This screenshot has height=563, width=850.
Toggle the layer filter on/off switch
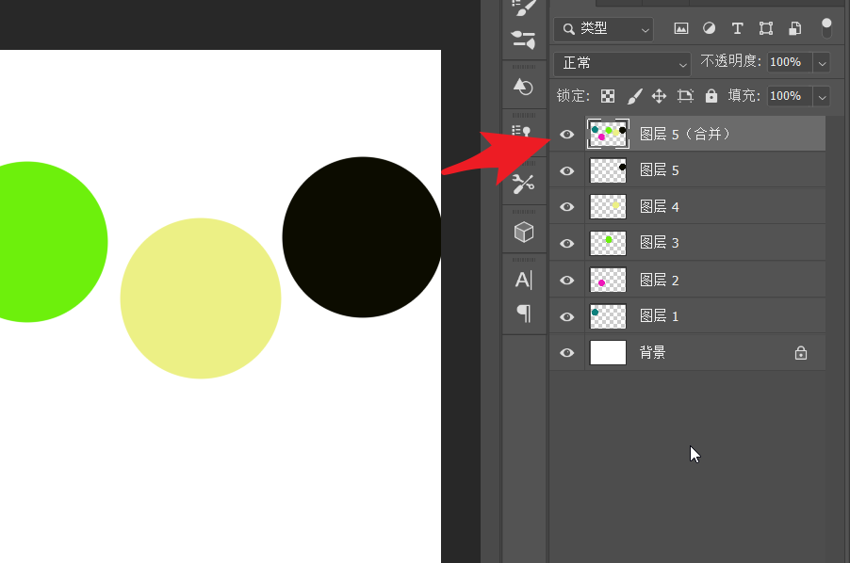click(826, 27)
